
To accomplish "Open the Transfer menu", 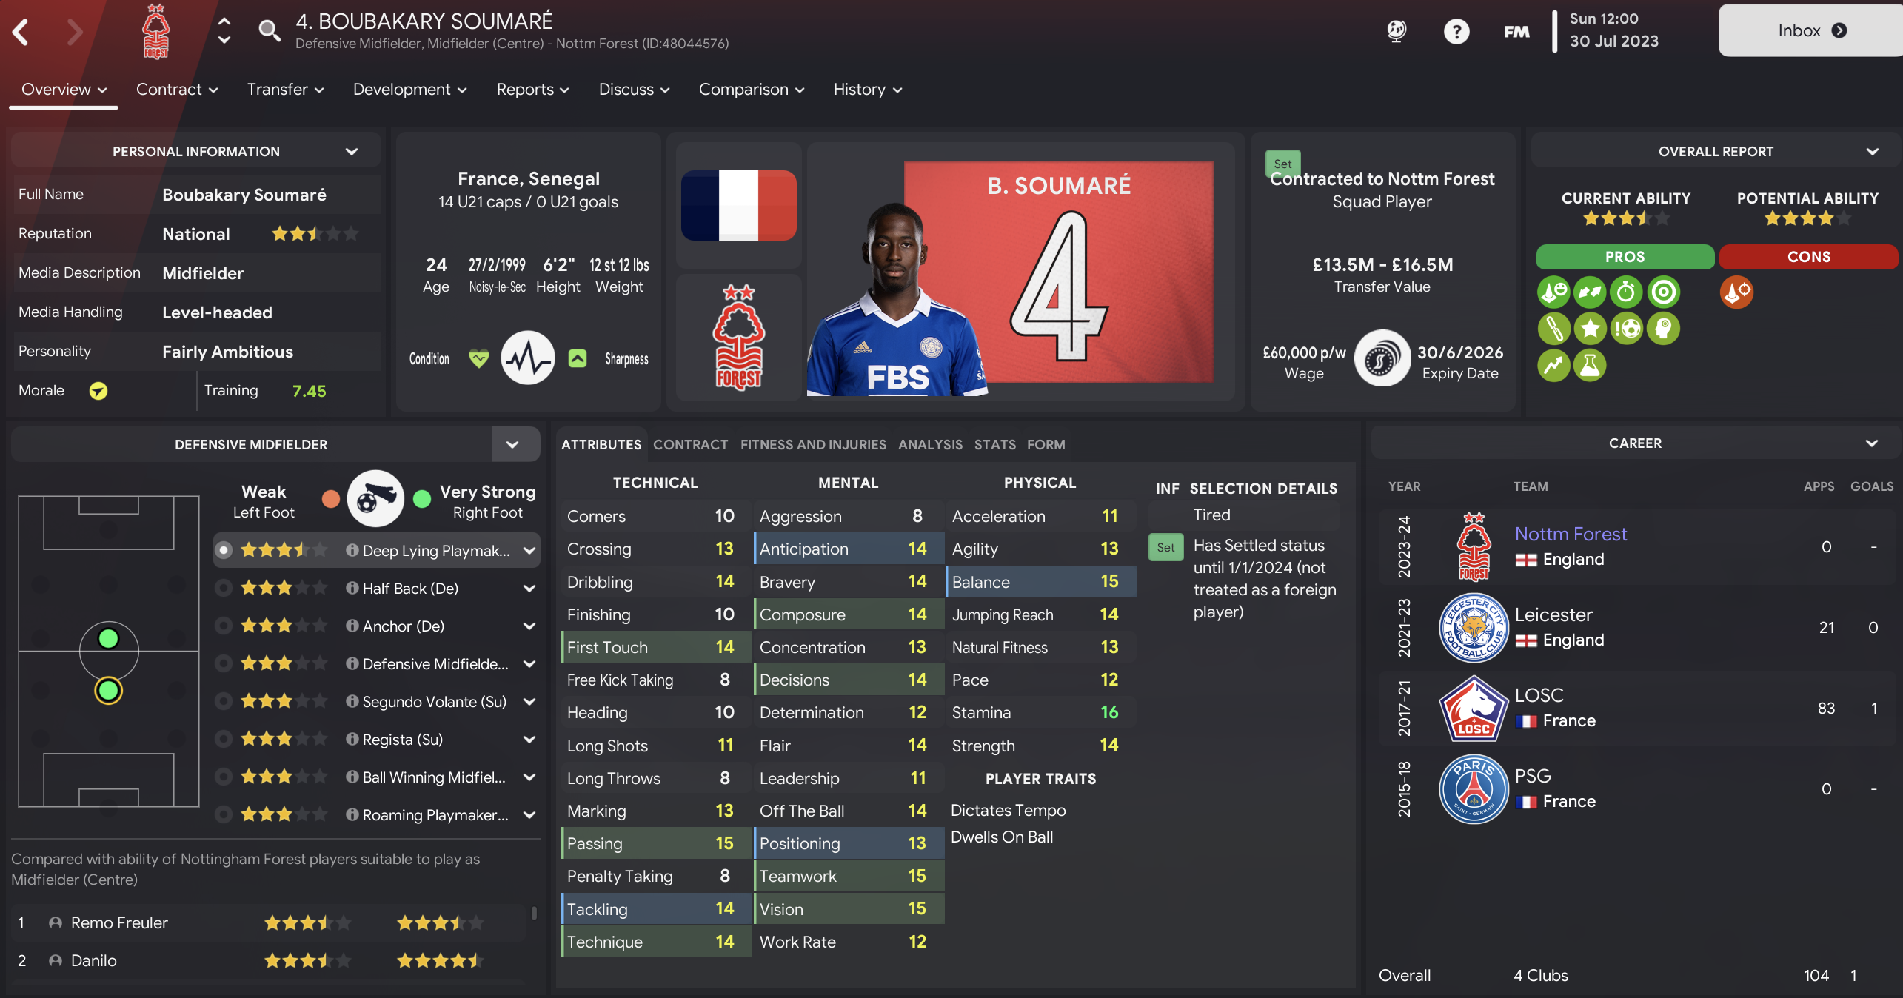I will click(x=285, y=89).
